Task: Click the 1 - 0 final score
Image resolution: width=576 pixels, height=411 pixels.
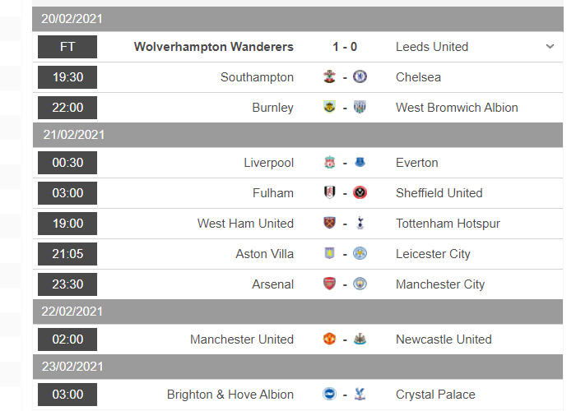Action: [345, 47]
